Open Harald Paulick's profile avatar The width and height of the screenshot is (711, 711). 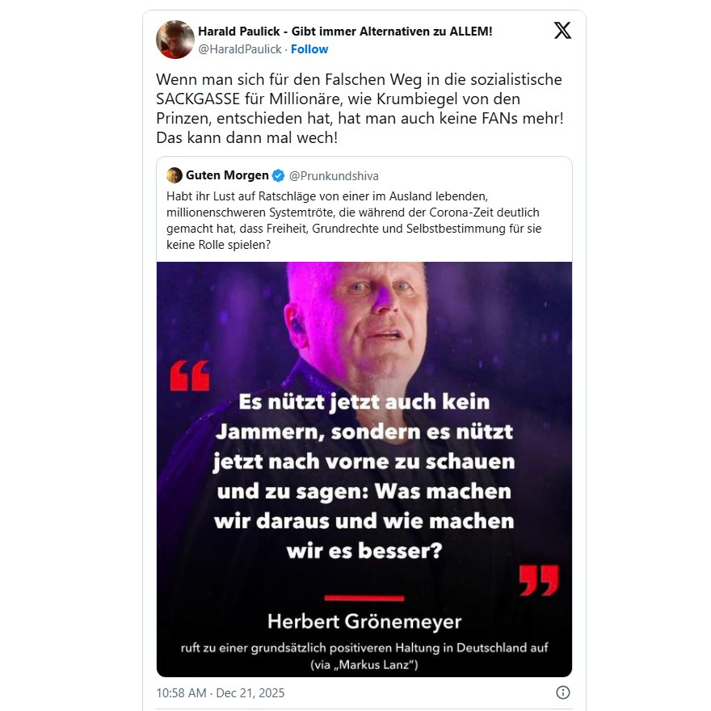[x=175, y=40]
